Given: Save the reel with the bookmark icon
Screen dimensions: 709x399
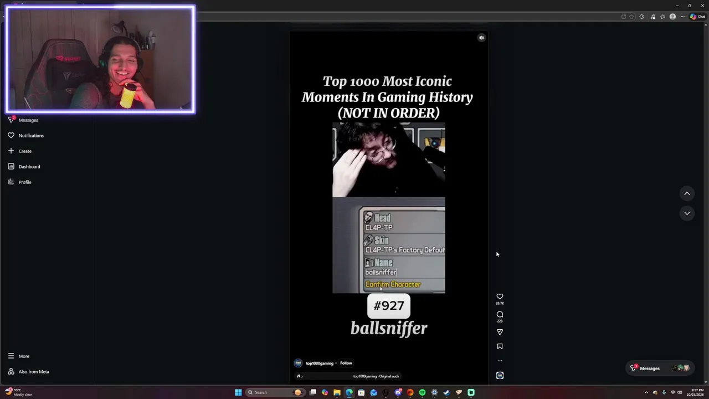Looking at the screenshot, I should [x=500, y=346].
